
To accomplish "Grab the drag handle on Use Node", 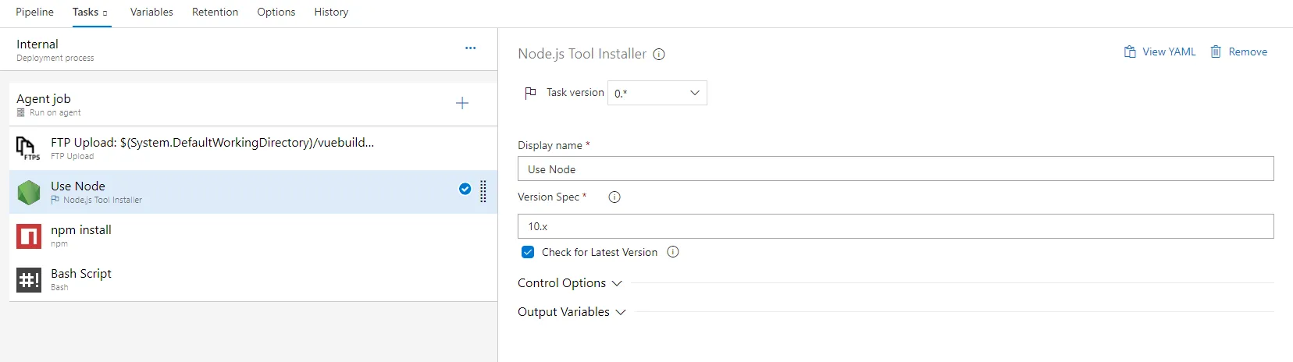I will click(483, 191).
